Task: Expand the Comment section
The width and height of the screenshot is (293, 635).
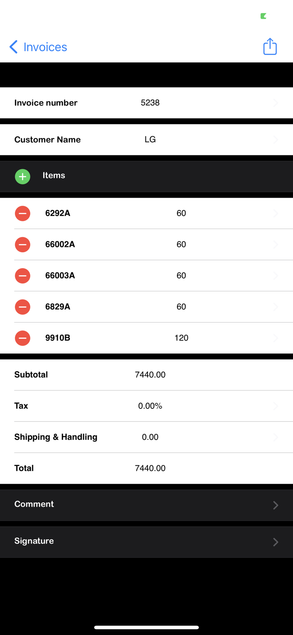Action: pyautogui.click(x=146, y=505)
